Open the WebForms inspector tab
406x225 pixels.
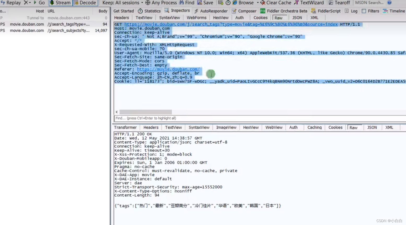(196, 18)
